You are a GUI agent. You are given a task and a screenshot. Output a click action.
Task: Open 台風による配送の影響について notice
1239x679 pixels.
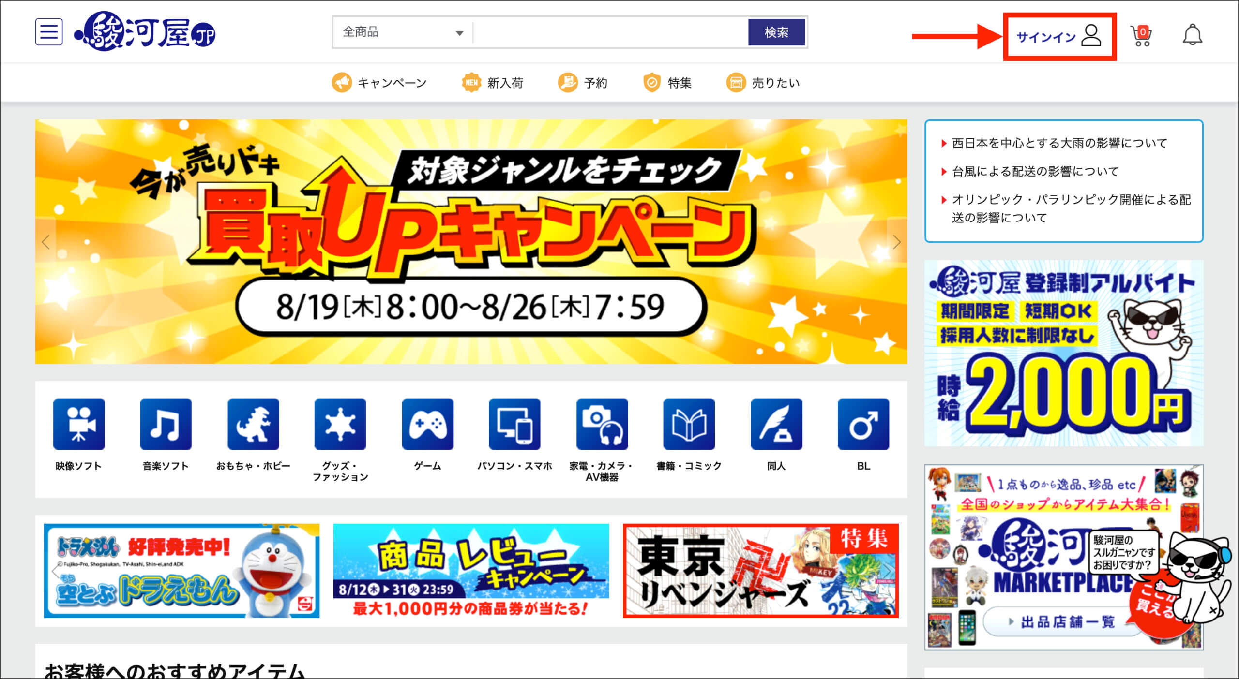coord(1035,171)
